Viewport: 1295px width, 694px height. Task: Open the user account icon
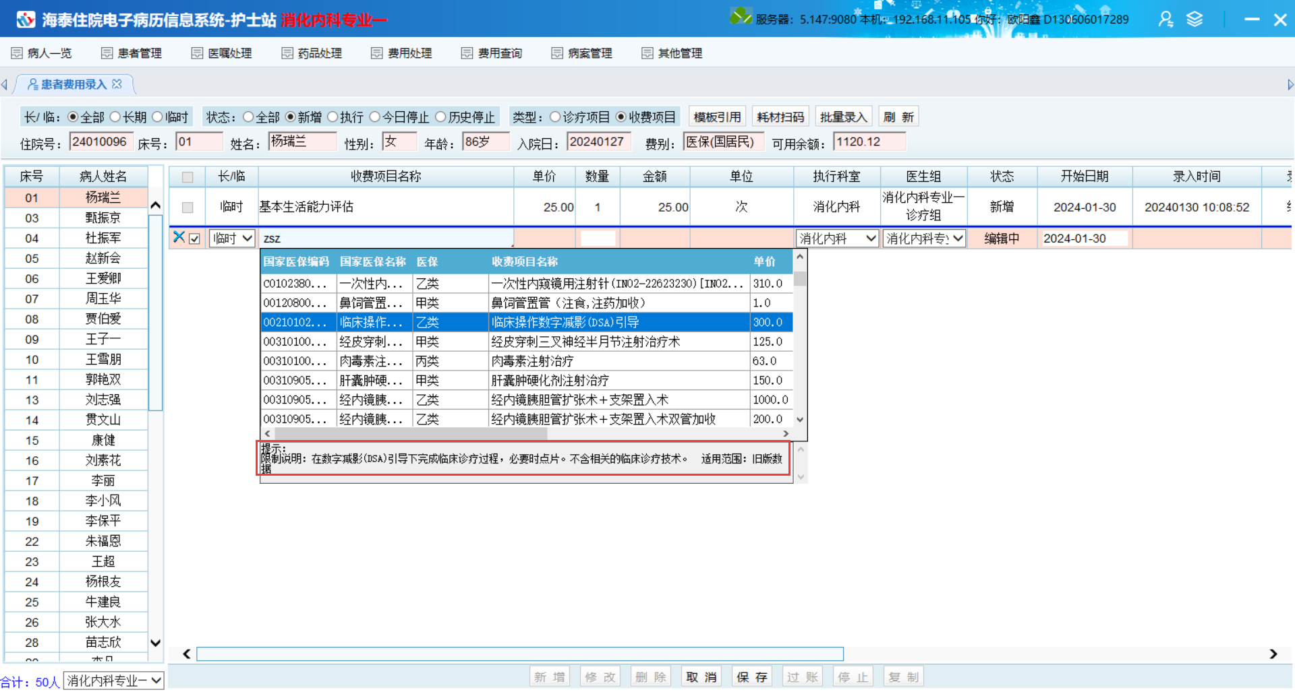[x=1165, y=20]
